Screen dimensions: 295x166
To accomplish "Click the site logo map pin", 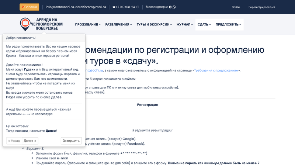I will point(25,24).
